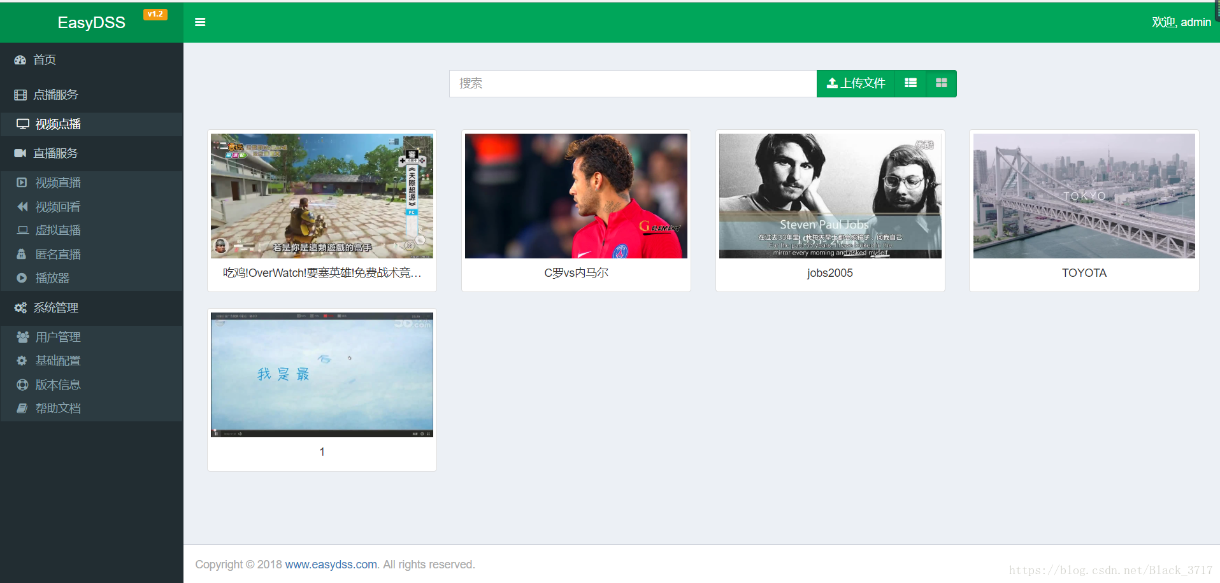1220x583 pixels.
Task: Switch to grid view layout
Action: (x=942, y=83)
